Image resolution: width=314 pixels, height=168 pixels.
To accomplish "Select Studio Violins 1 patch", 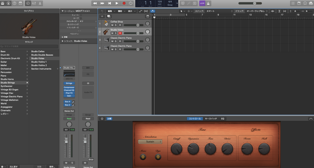I will point(39,62).
